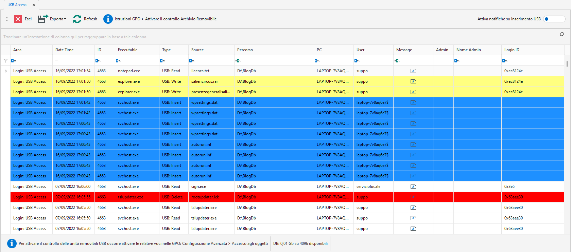
Task: Click the vertical scrollbar thumb
Action: [x=567, y=64]
